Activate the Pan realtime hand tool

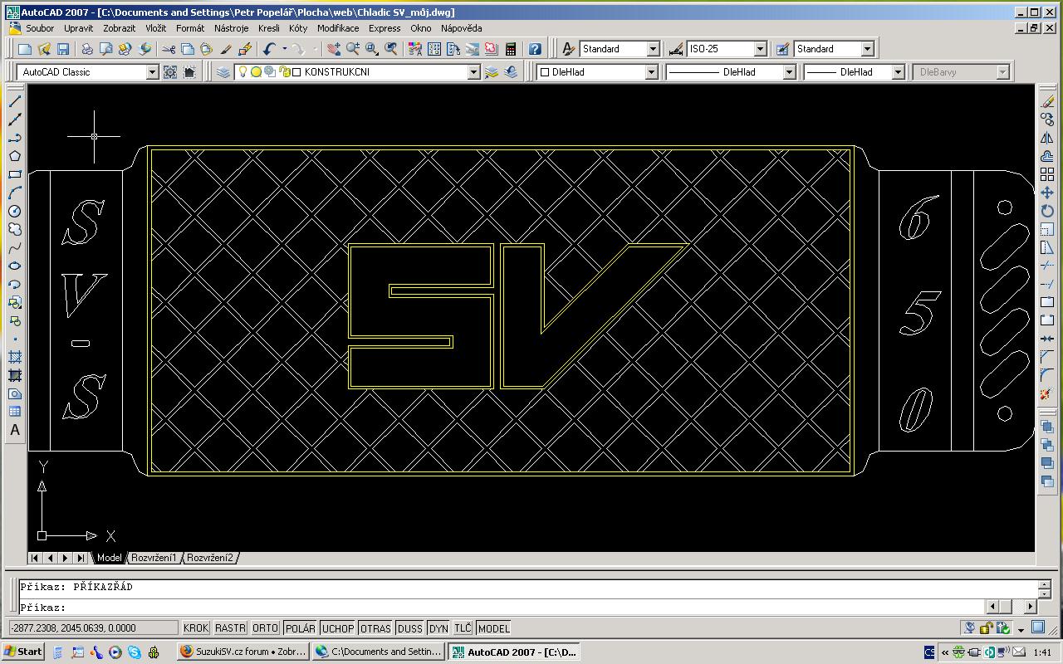tap(334, 49)
